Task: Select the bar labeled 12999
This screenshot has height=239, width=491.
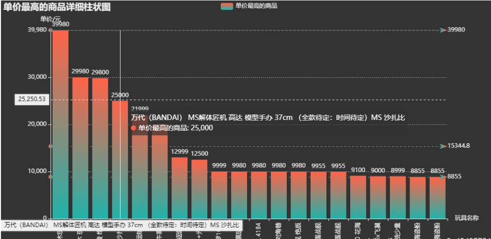Action: pos(179,188)
